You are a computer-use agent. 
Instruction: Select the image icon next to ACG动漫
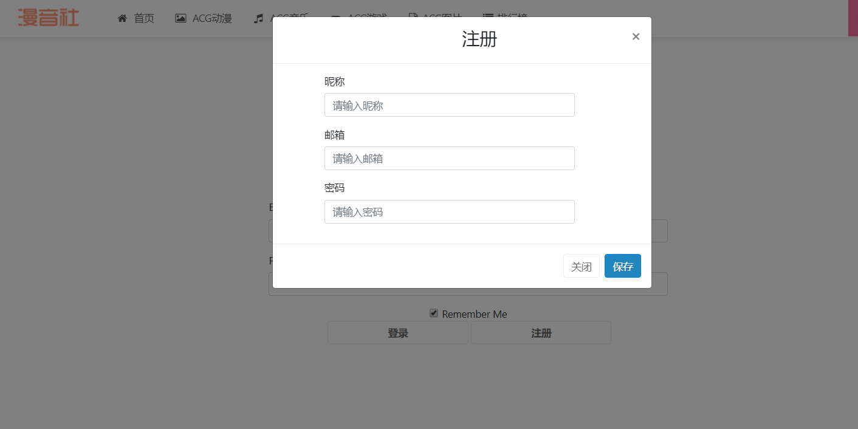pos(180,18)
